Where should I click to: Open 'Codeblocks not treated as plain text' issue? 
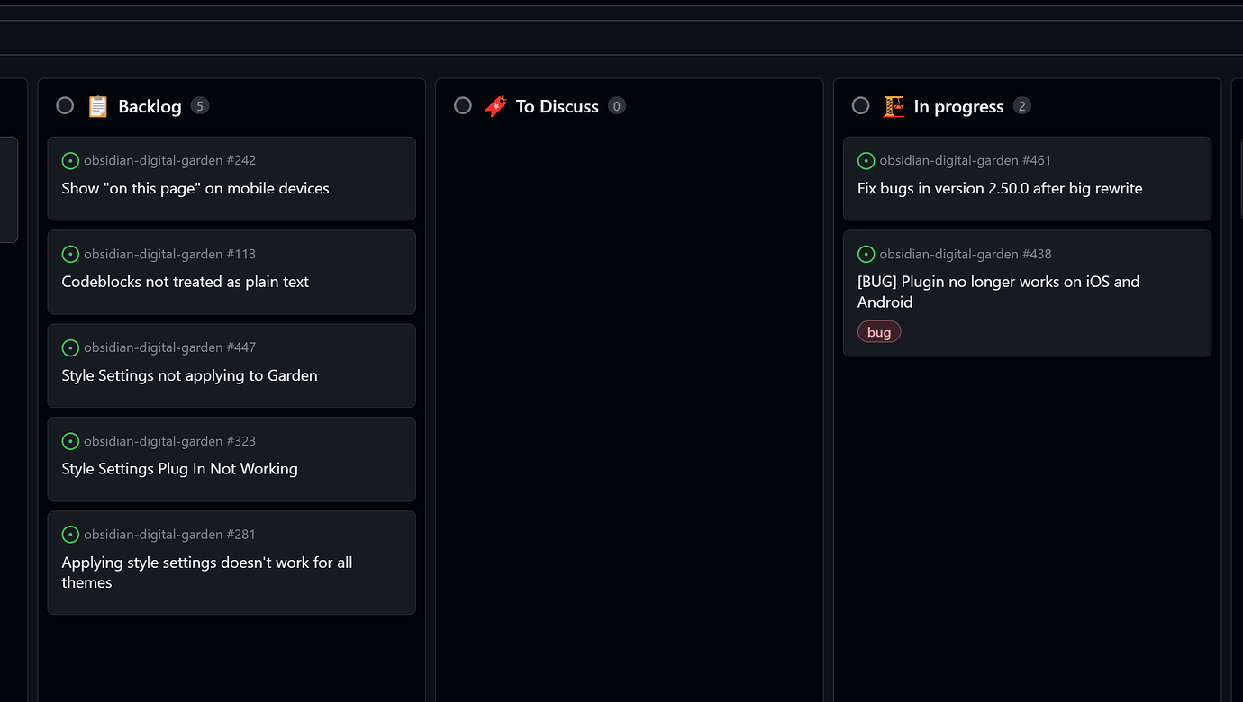click(x=185, y=282)
